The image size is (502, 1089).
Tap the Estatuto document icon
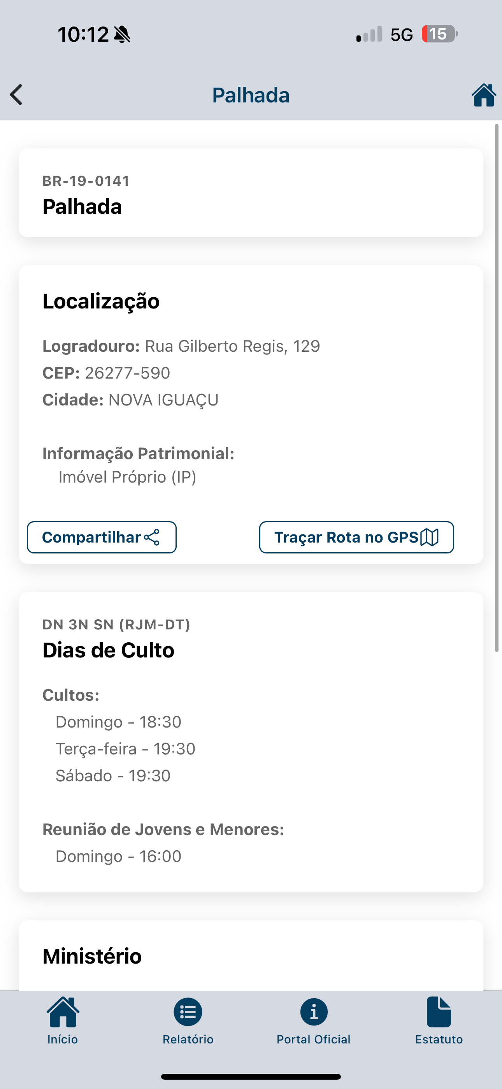pyautogui.click(x=439, y=1011)
